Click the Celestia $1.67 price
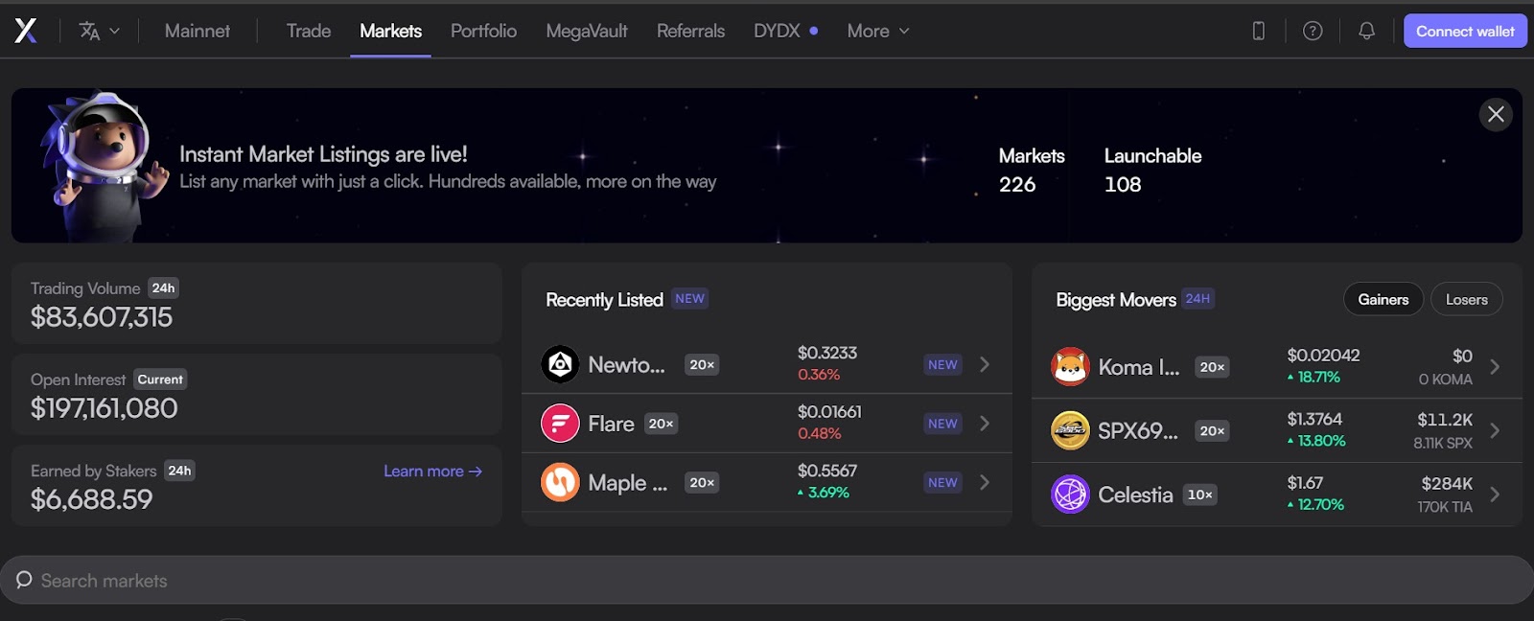The height and width of the screenshot is (621, 1534). (x=1305, y=483)
